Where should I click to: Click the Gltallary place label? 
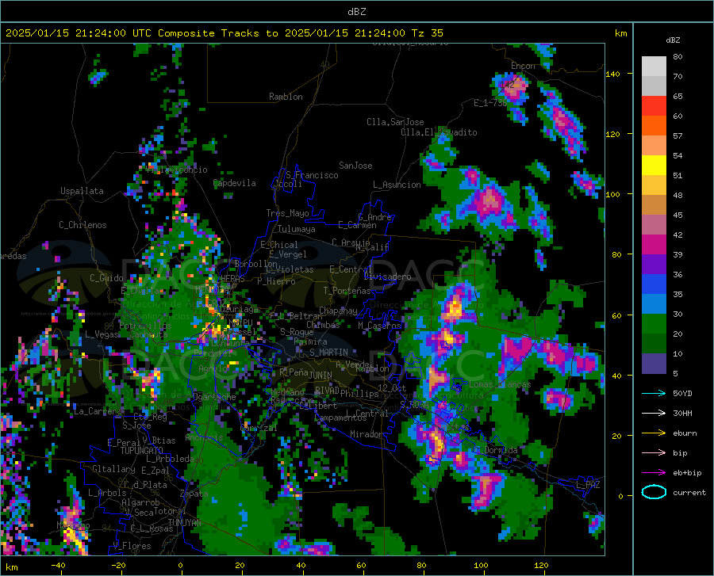[113, 469]
